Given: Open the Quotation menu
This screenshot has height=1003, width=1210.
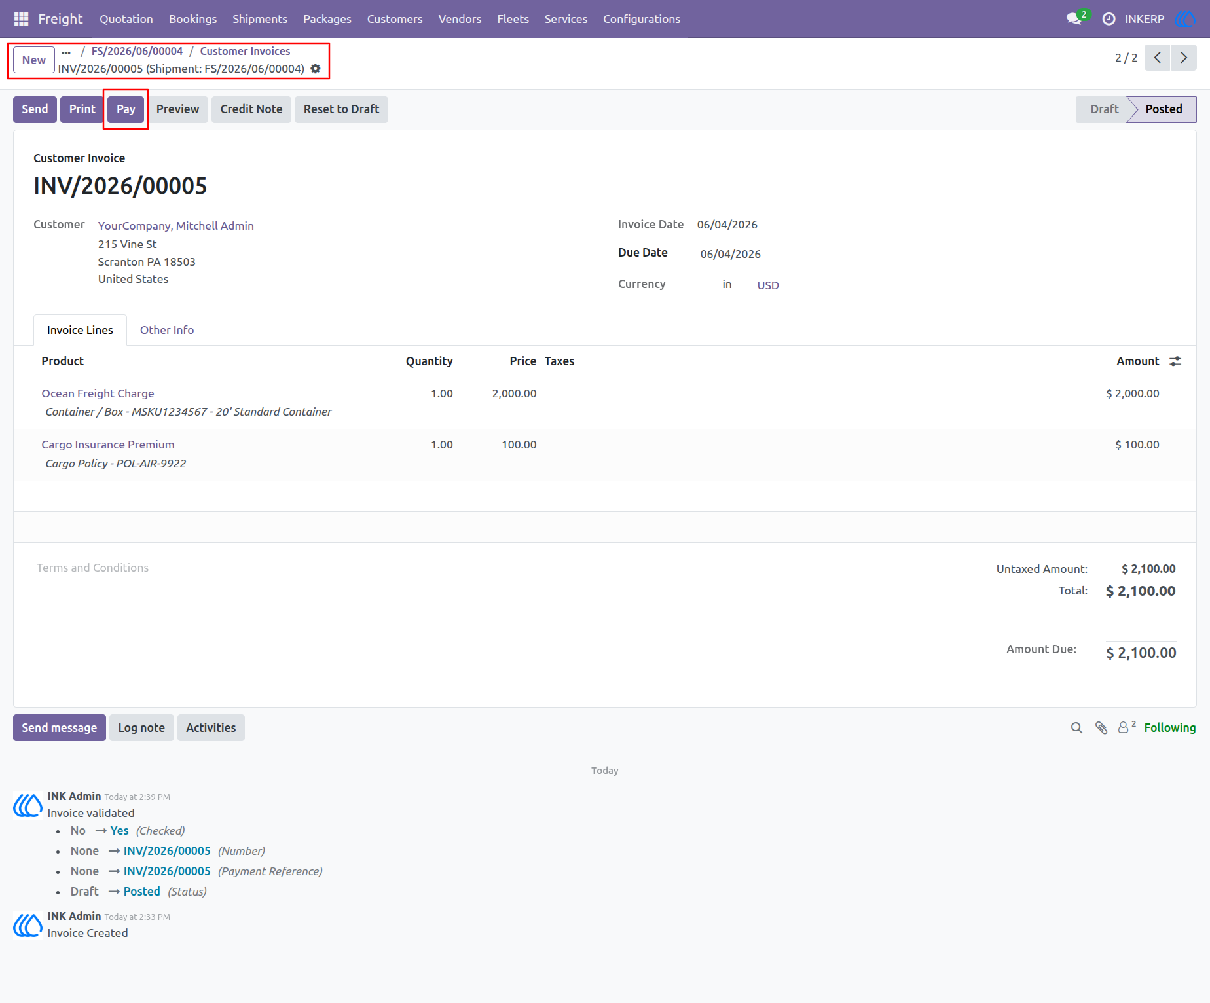Looking at the screenshot, I should 126,19.
